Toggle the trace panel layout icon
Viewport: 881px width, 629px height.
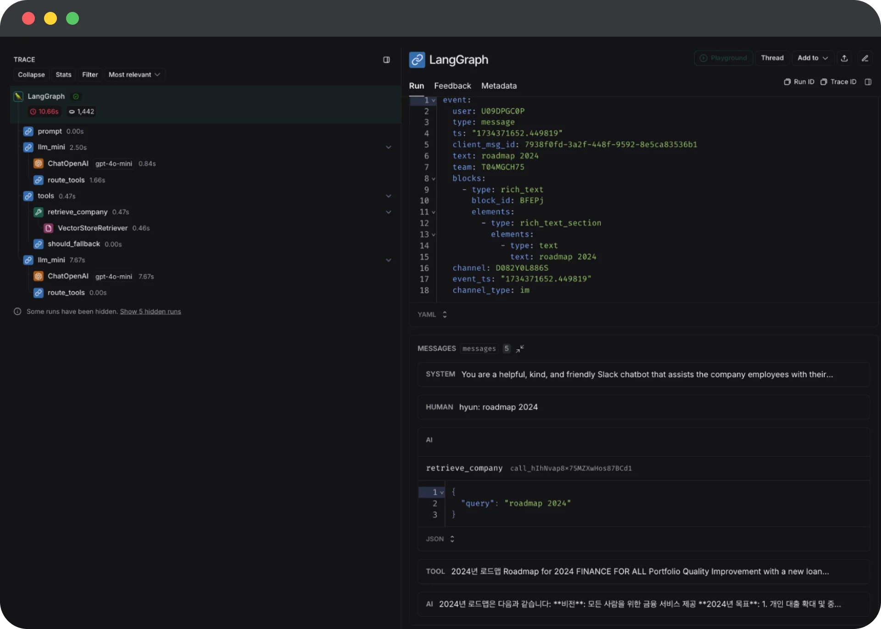[386, 60]
